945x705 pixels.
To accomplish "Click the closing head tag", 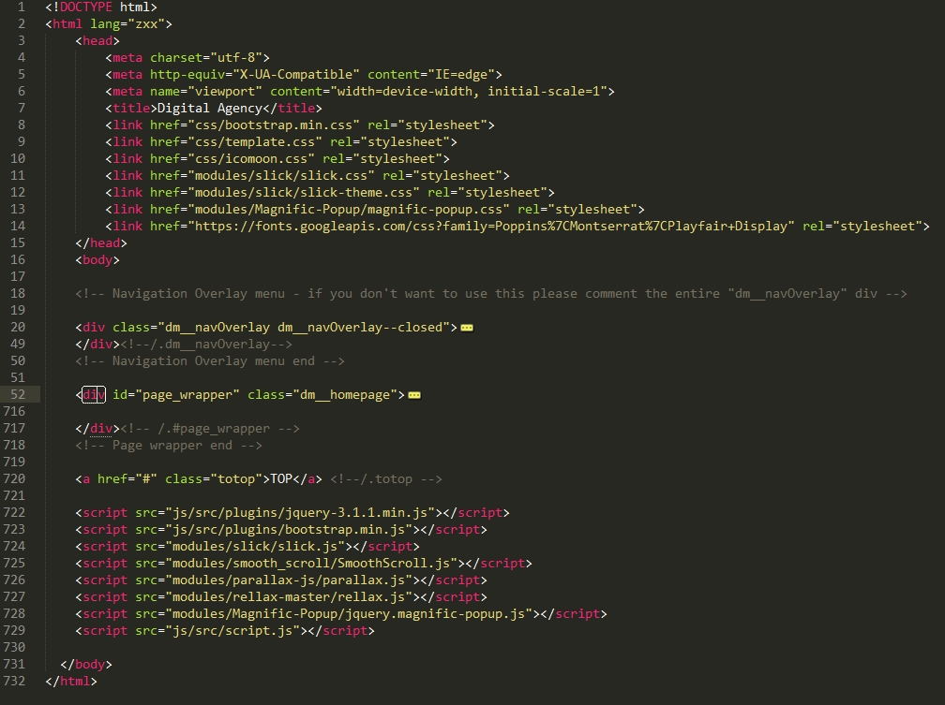I will coord(101,243).
